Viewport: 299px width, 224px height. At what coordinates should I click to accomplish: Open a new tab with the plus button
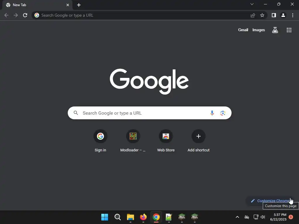[x=79, y=5]
